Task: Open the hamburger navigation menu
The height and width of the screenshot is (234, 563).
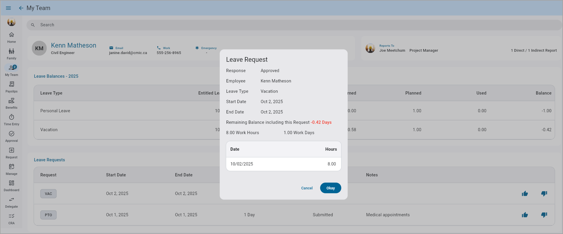Action: tap(8, 8)
